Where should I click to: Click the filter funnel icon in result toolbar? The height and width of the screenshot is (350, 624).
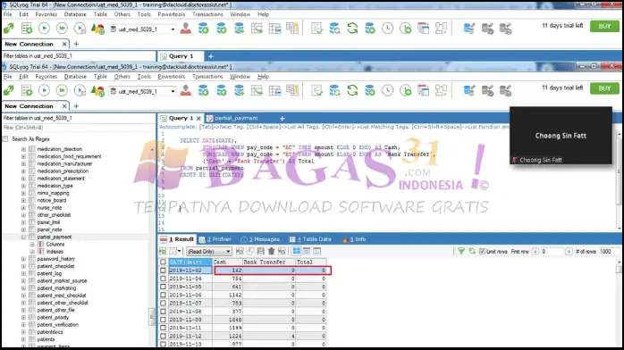[x=461, y=251]
